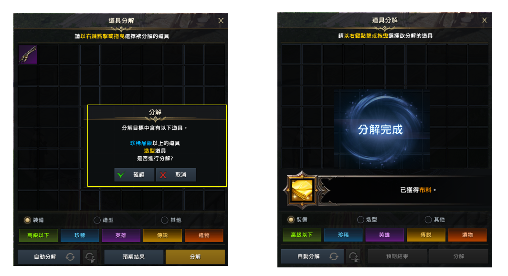Select the 造型 radio button in left panel

pos(97,220)
